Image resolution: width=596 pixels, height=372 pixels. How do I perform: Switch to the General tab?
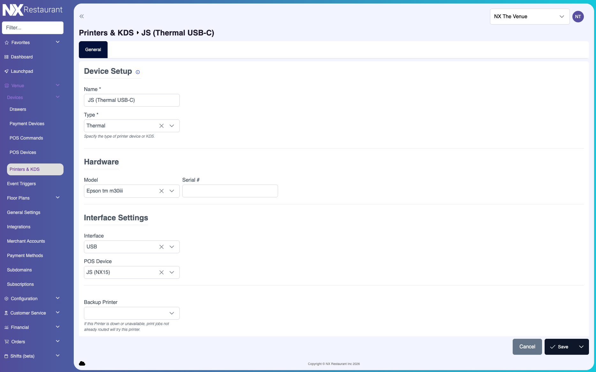(93, 49)
